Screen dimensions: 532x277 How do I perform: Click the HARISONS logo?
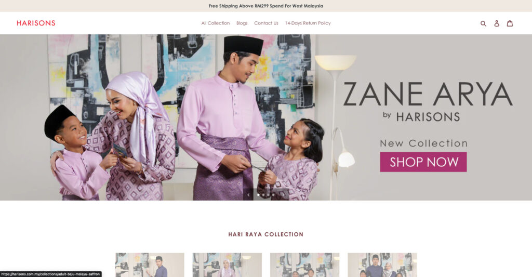[x=36, y=23]
